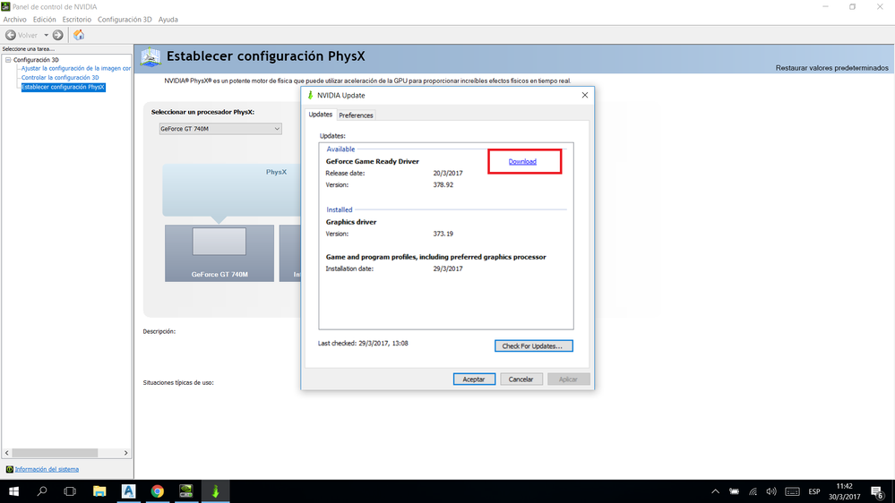
Task: Open the Windows Start menu
Action: click(x=13, y=491)
